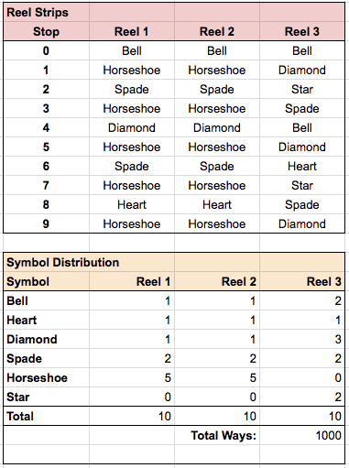Image resolution: width=349 pixels, height=468 pixels.
Task: Click the Horseshoe Reel 3 count of 0
Action: coord(302,377)
